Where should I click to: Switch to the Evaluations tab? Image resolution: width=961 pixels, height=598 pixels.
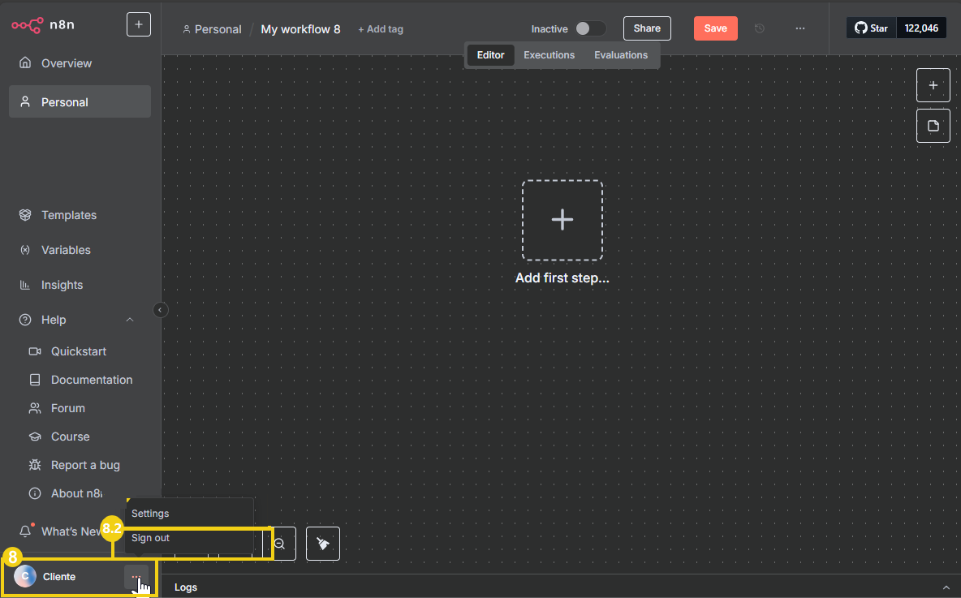click(x=621, y=55)
